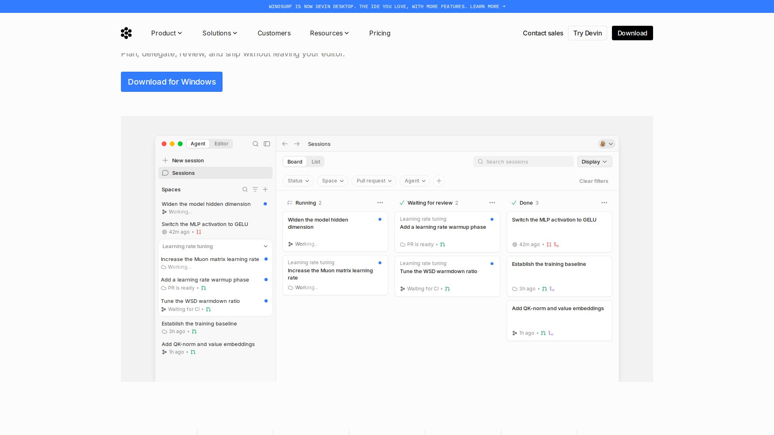This screenshot has height=435, width=774.
Task: Click the PR icon on Waiting for CI card
Action: tap(447, 289)
